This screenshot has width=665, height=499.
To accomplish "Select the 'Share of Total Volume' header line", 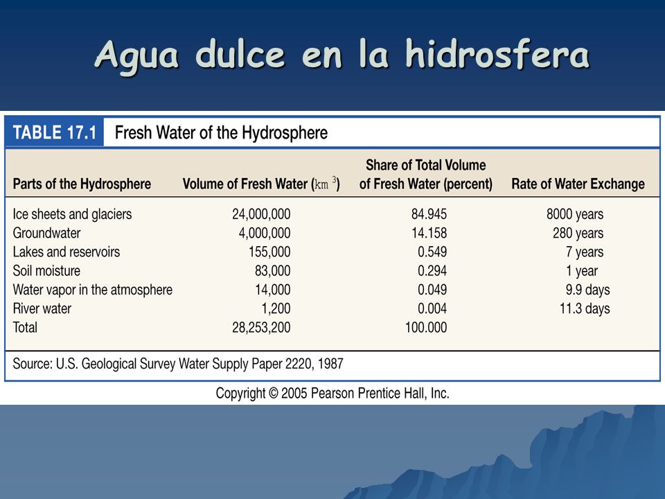I will coord(426,165).
